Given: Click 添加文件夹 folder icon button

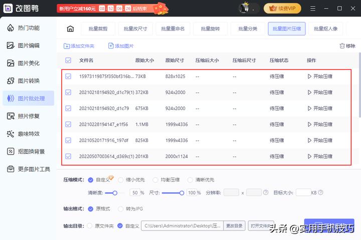Looking at the screenshot, I should click(x=79, y=46).
